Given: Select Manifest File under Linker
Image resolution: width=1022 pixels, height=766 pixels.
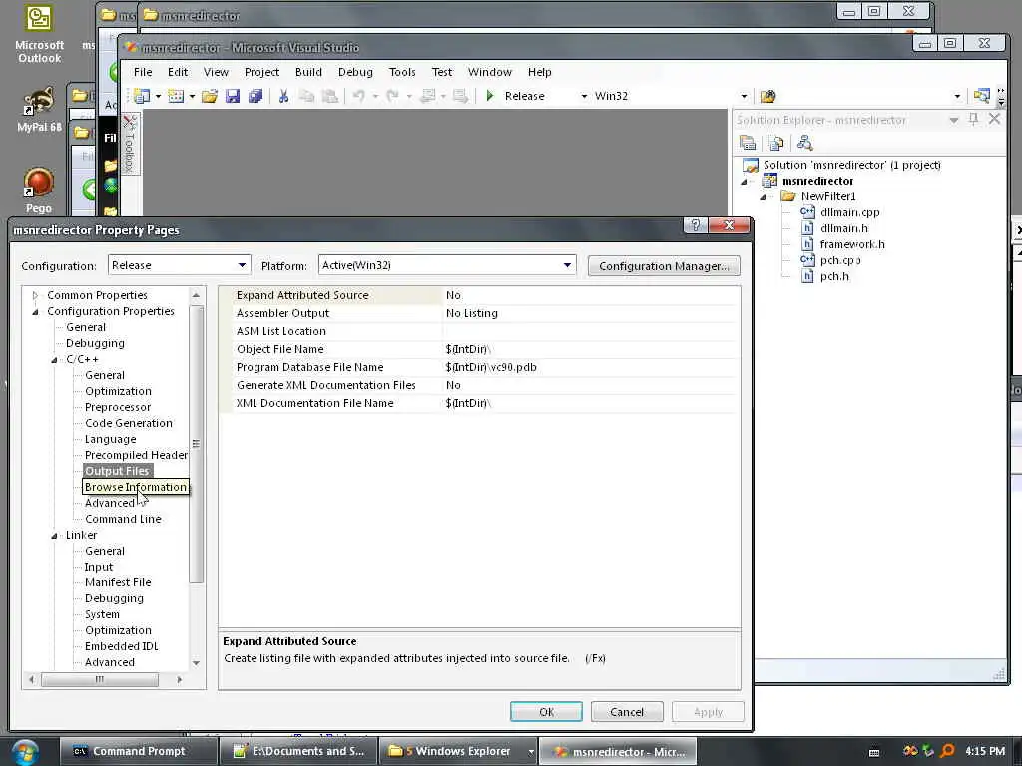Looking at the screenshot, I should tap(118, 582).
